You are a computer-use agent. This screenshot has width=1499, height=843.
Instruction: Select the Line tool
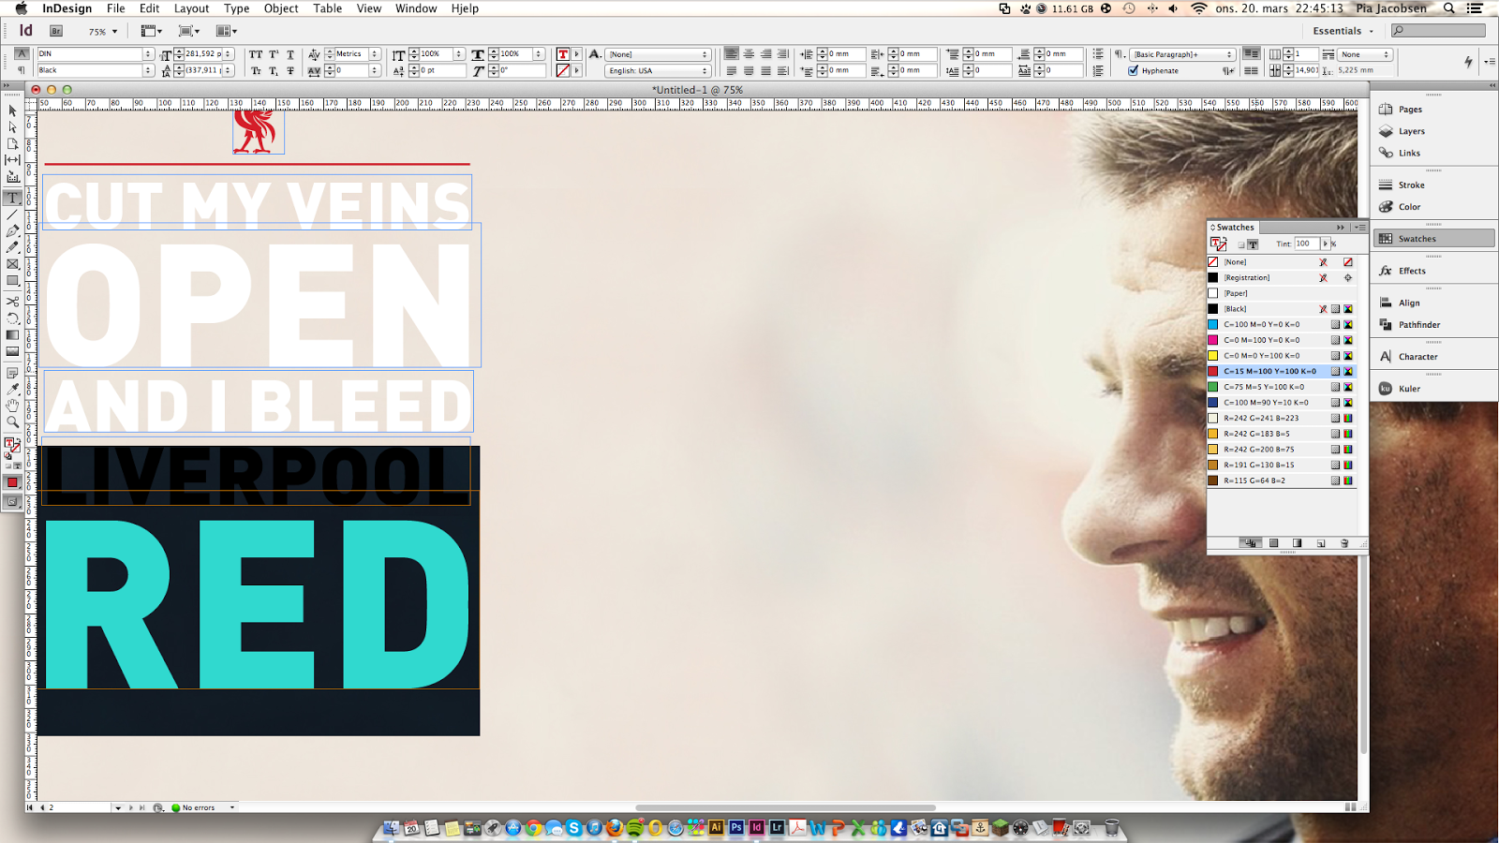(12, 214)
